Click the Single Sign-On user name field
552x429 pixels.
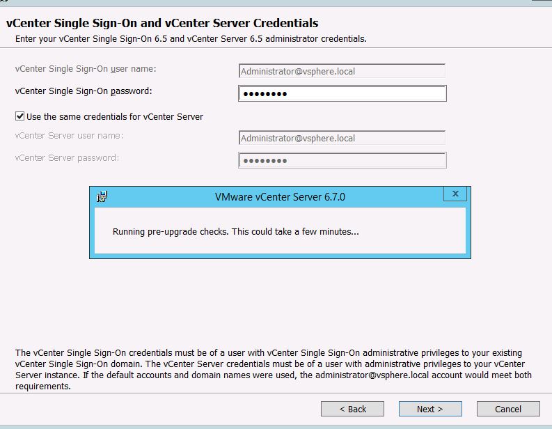342,71
